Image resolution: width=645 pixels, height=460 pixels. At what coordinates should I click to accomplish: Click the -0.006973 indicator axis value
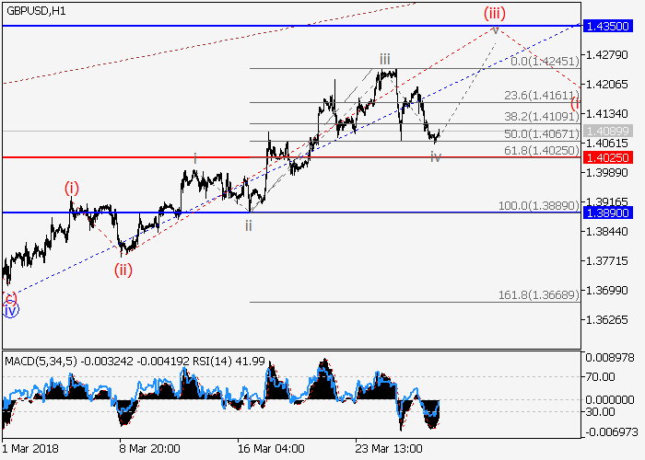[611, 432]
